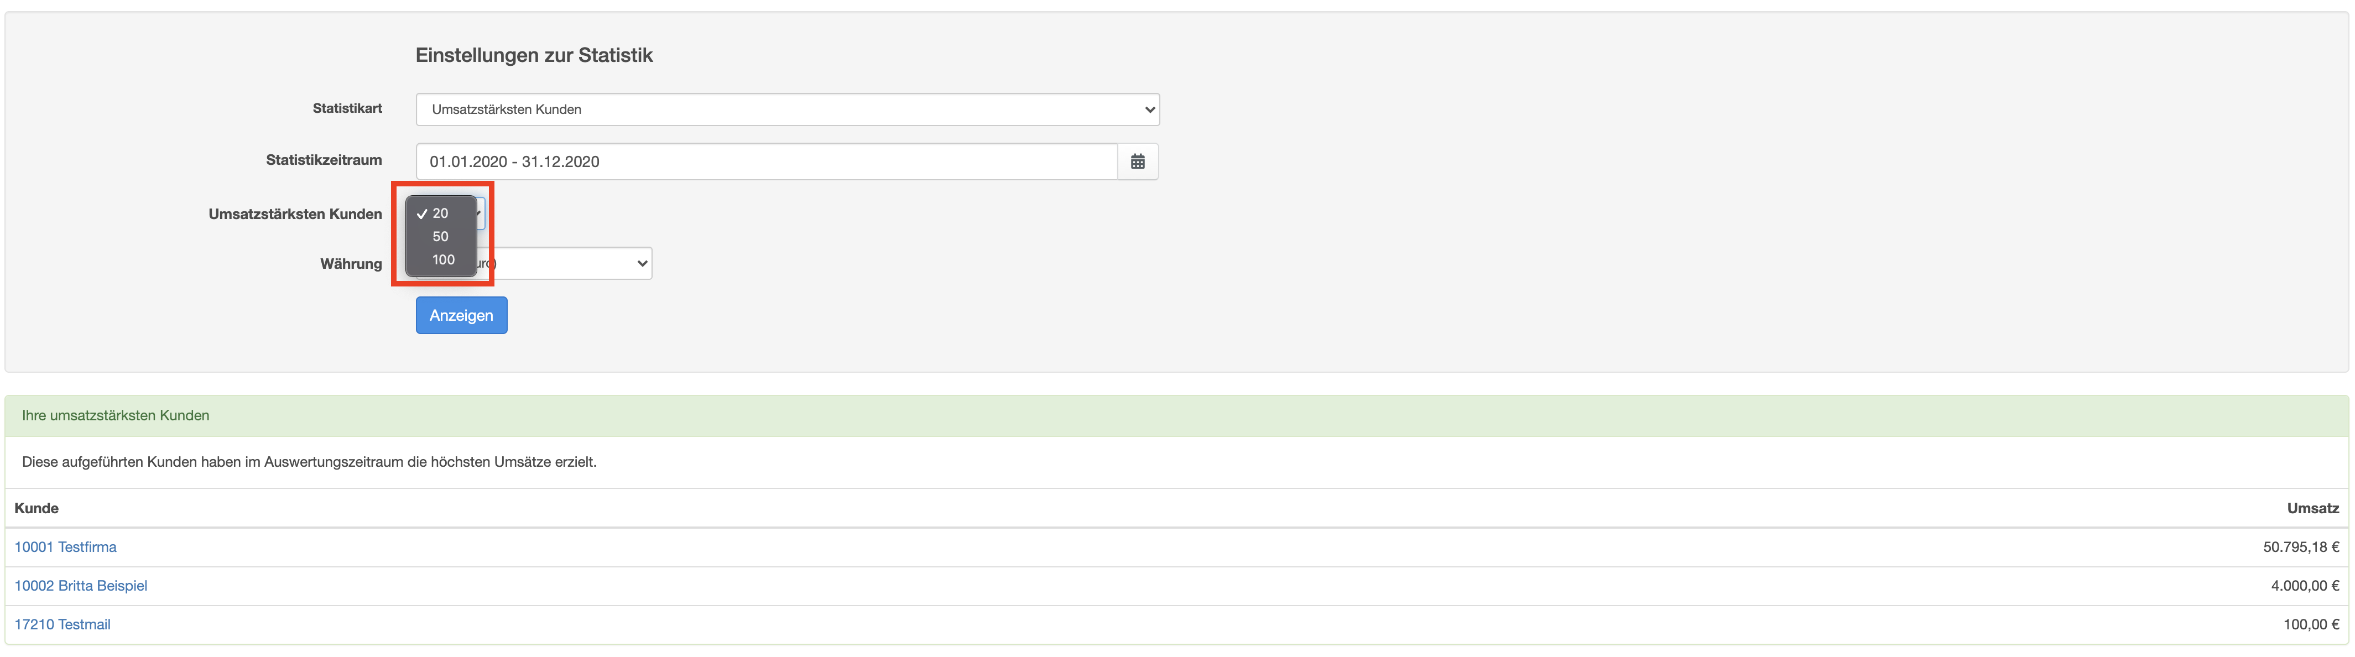
Task: Click the 50.795,18 € revenue amount
Action: [x=2300, y=547]
